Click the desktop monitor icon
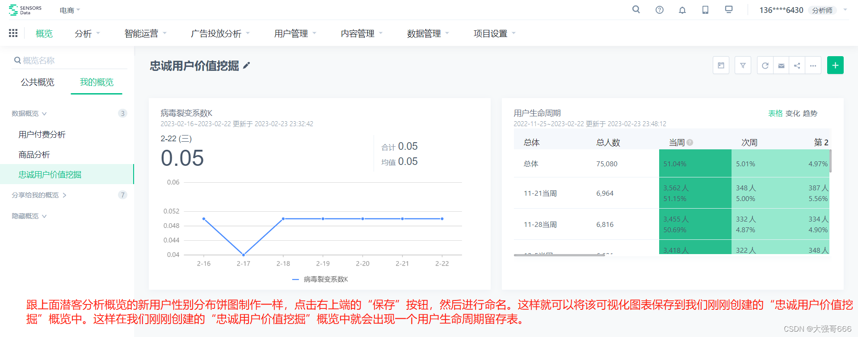Screen dimensions: 858x337 [x=729, y=9]
